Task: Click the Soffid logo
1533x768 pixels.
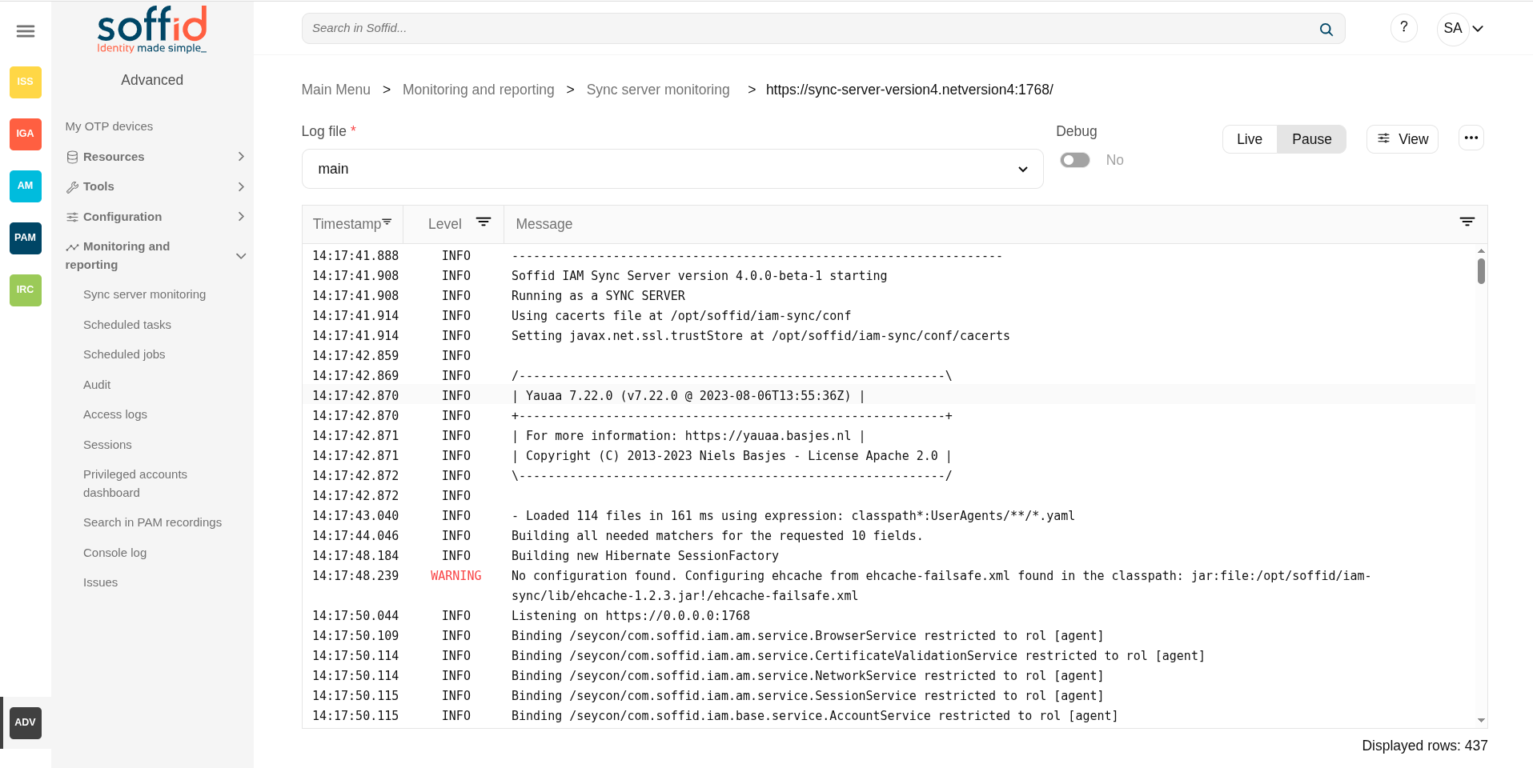Action: pos(152,30)
